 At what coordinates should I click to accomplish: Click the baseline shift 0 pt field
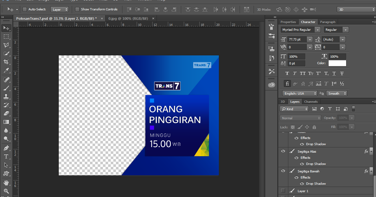[x=296, y=64]
